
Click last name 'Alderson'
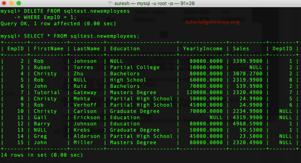pyautogui.click(x=87, y=136)
